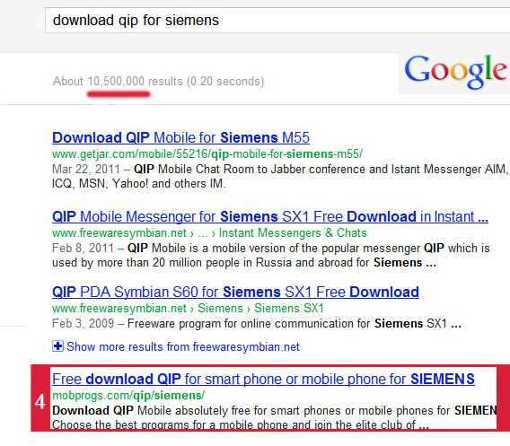Viewport: 510px width, 446px height.
Task: Click the About 10,500,000 results text
Action: click(x=158, y=82)
